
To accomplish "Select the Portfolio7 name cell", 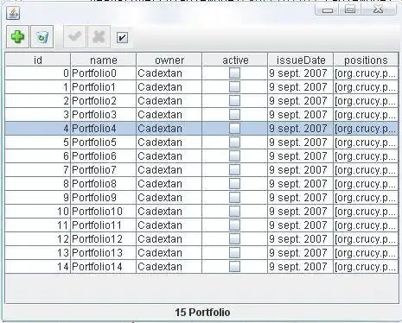I will click(x=104, y=170).
